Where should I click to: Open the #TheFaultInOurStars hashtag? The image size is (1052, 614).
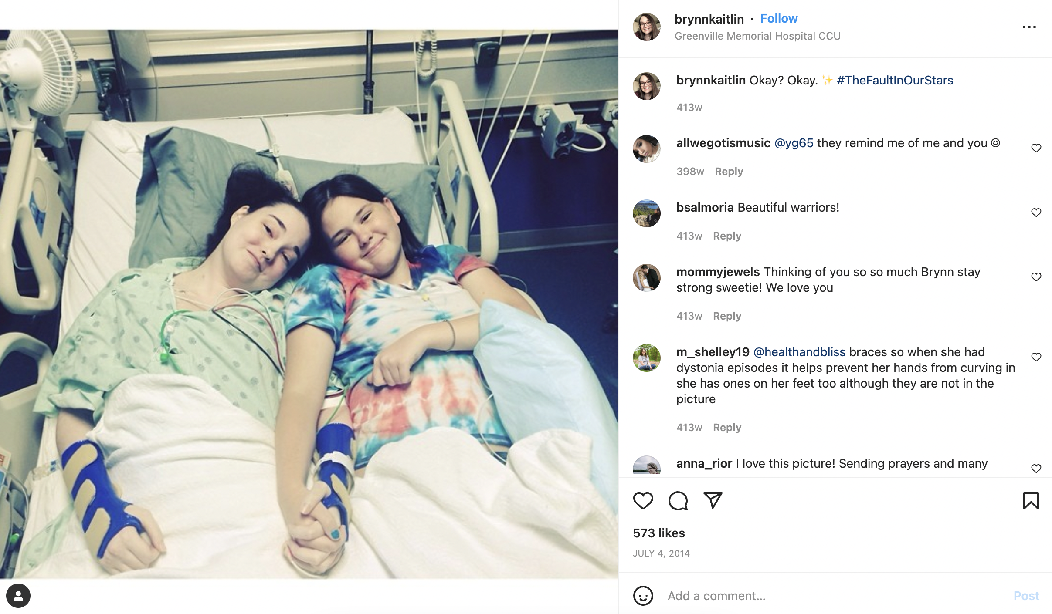(x=895, y=81)
